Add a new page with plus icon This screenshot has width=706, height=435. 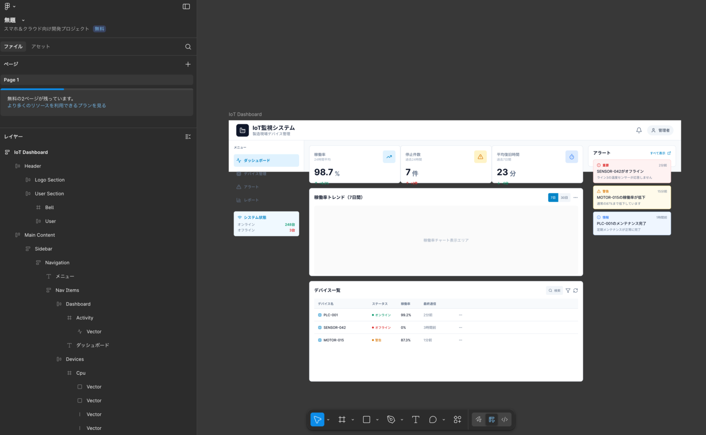point(188,64)
